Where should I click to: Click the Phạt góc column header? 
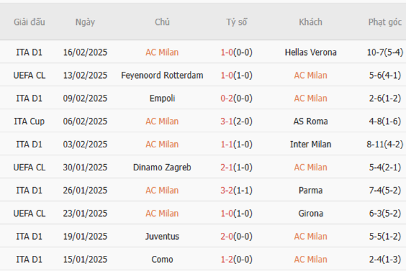[x=384, y=22]
